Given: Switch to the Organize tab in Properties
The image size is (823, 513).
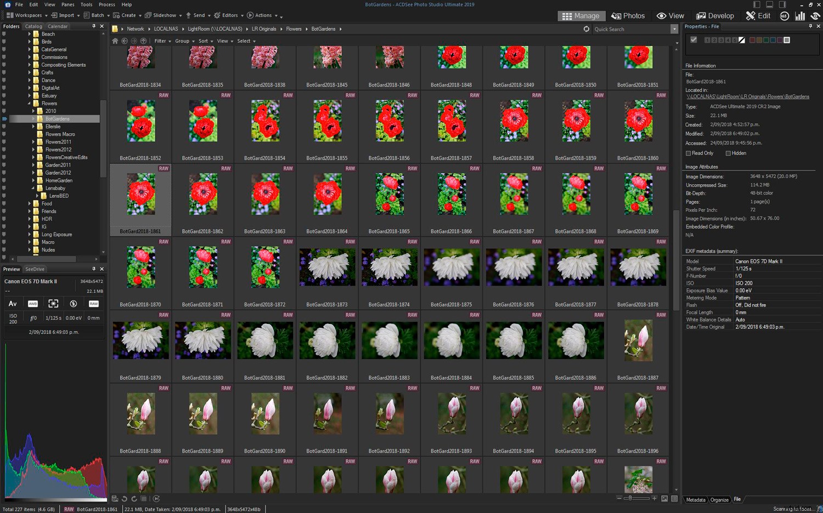Looking at the screenshot, I should pyautogui.click(x=720, y=499).
